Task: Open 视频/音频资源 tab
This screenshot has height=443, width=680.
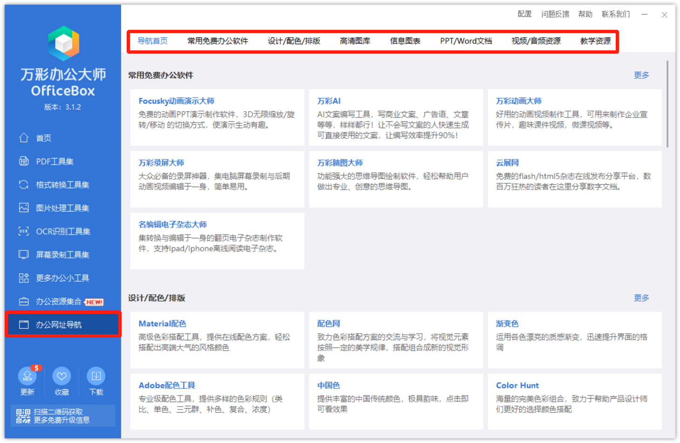Action: click(x=536, y=41)
